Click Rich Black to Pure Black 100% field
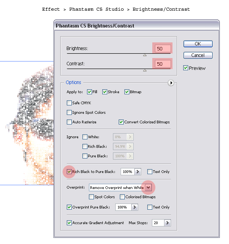 (x=127, y=172)
